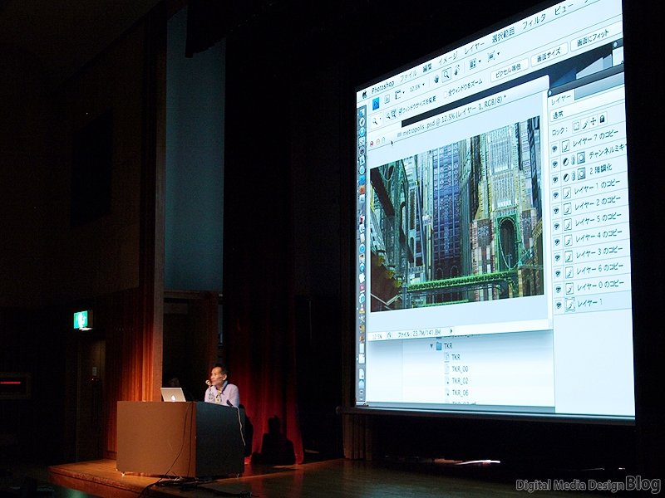Toggle lock transparent pixels
665x498 pixels.
click(576, 126)
